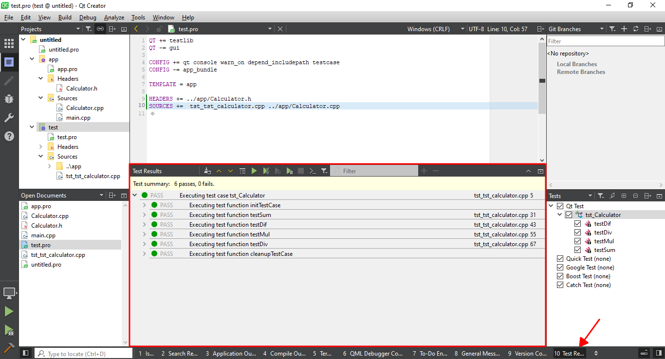The height and width of the screenshot is (359, 665).
Task: Open Edit mode in left sidebar
Action: pos(9,62)
